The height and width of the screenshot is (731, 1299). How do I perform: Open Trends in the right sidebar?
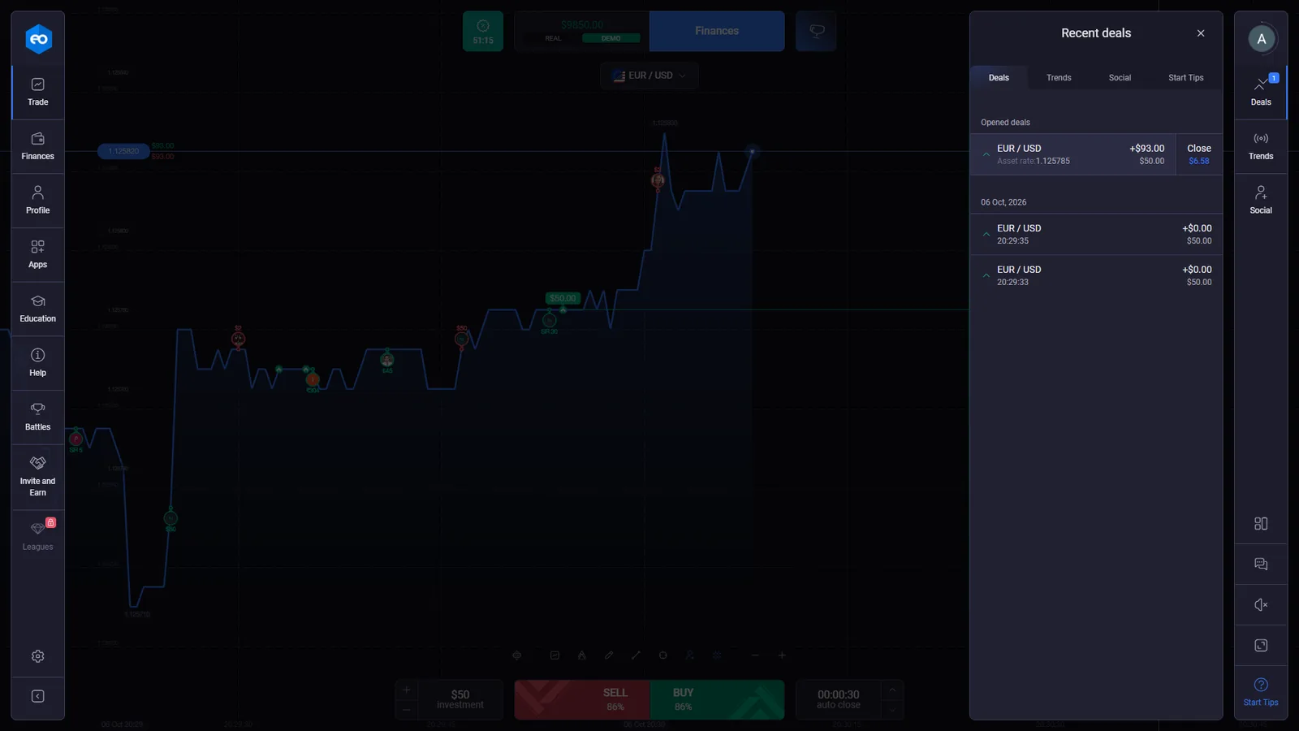[x=1261, y=147]
